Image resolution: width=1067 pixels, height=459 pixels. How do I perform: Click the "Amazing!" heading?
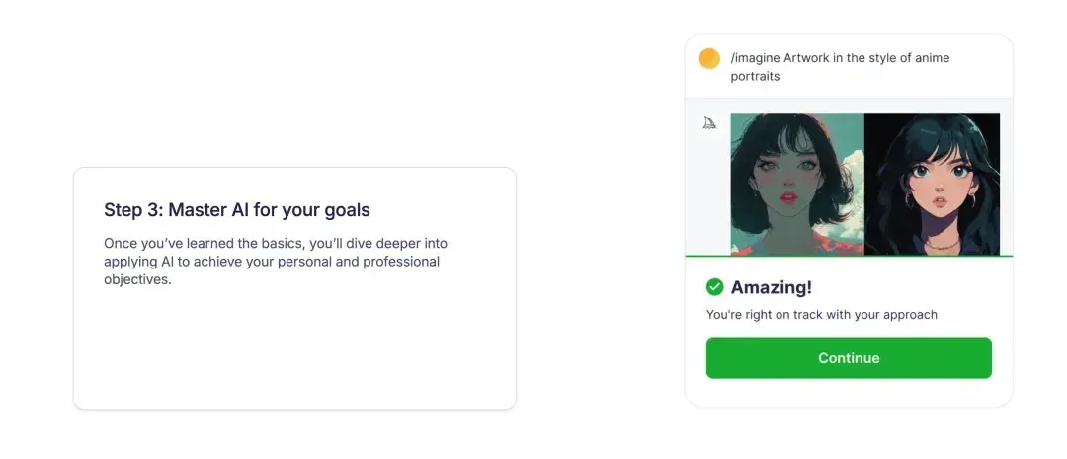coord(771,287)
